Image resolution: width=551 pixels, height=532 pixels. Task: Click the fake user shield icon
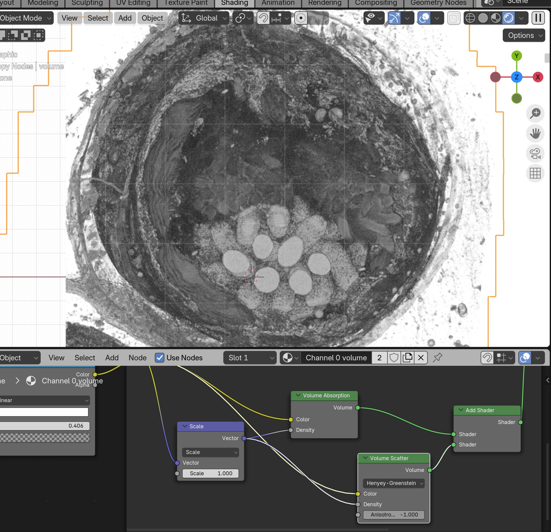pos(394,358)
